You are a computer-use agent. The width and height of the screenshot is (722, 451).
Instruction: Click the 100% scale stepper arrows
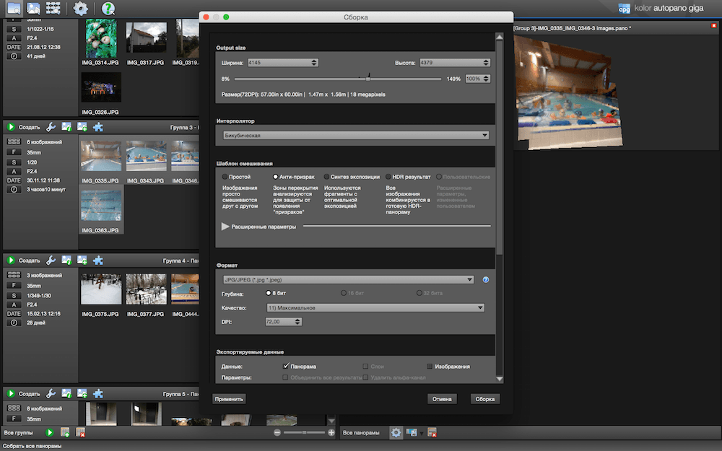click(x=486, y=79)
